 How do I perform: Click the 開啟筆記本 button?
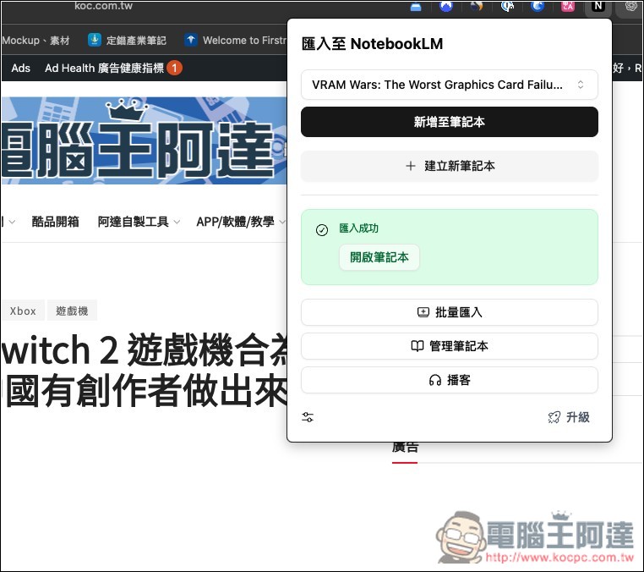click(x=379, y=257)
